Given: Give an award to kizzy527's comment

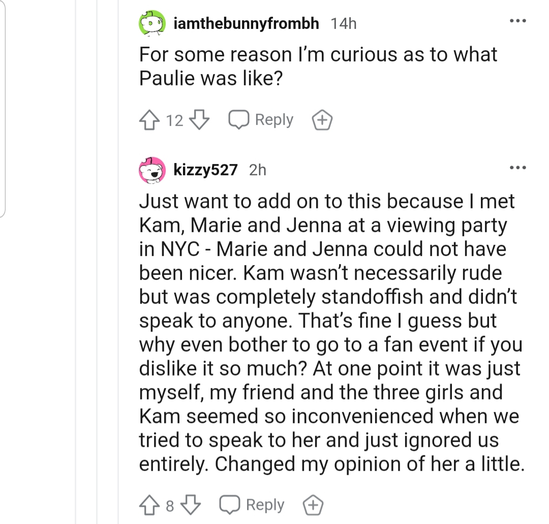Looking at the screenshot, I should 313,505.
